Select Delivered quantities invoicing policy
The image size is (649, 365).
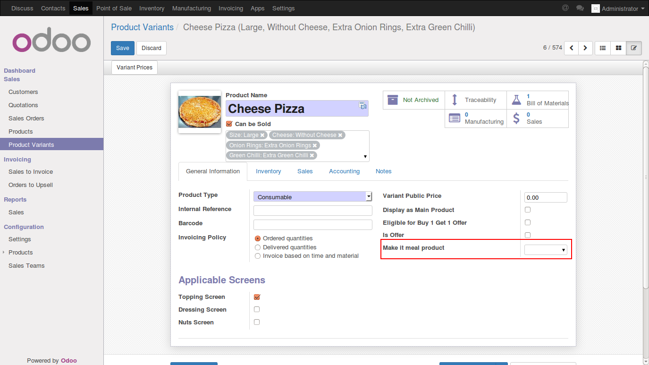pyautogui.click(x=258, y=247)
